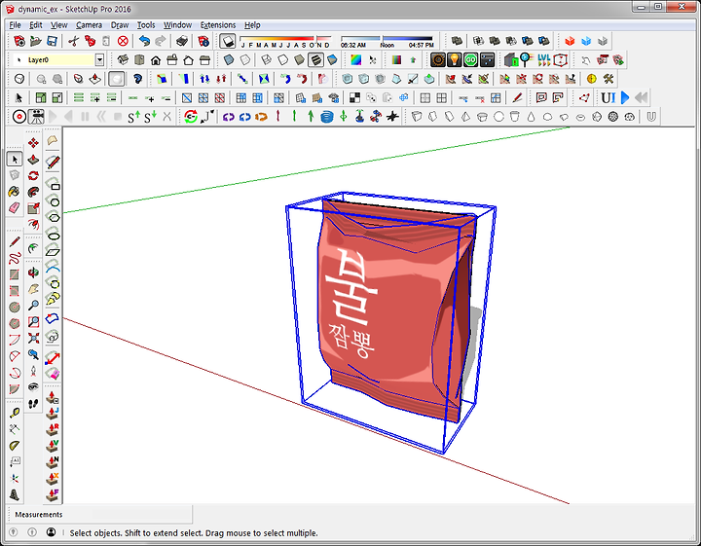Select the Paint Bucket tool
701x546 pixels.
coord(15,191)
